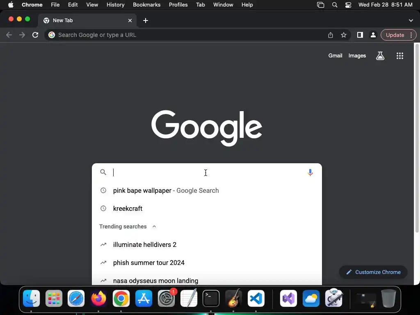Viewport: 420px width, 315px height.
Task: Click the Update button
Action: click(x=395, y=35)
